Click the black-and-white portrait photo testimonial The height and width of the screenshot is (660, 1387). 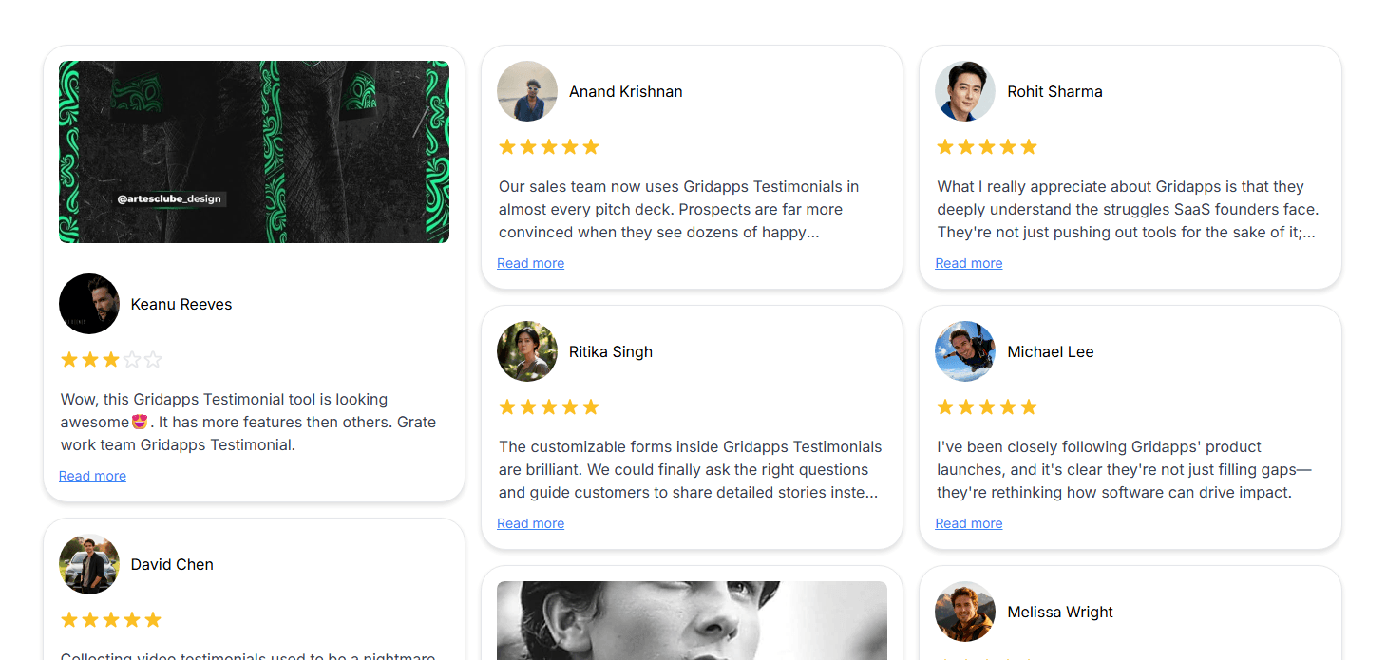(692, 621)
